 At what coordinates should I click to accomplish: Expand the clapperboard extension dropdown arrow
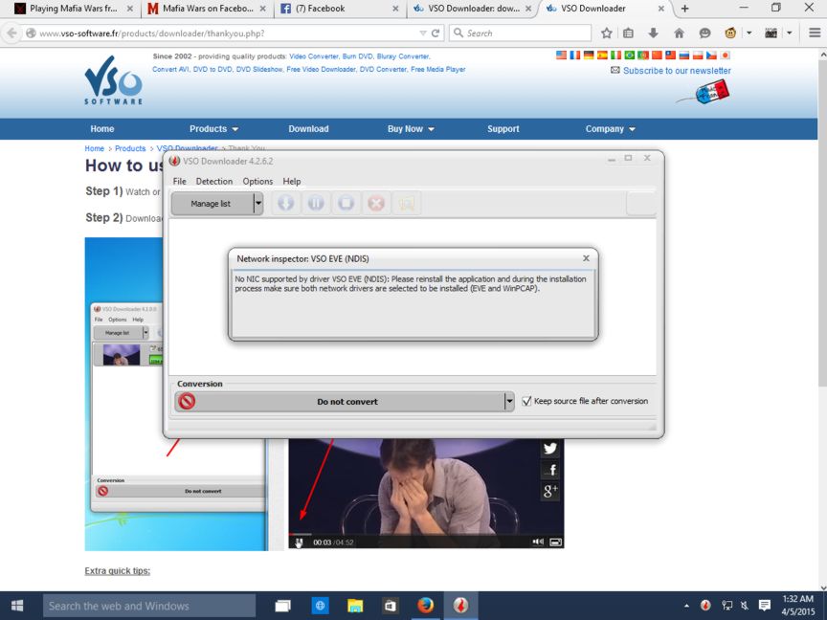point(790,33)
